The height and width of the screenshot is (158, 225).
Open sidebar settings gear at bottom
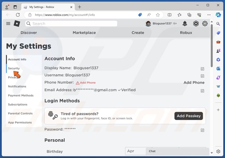click(218, 151)
